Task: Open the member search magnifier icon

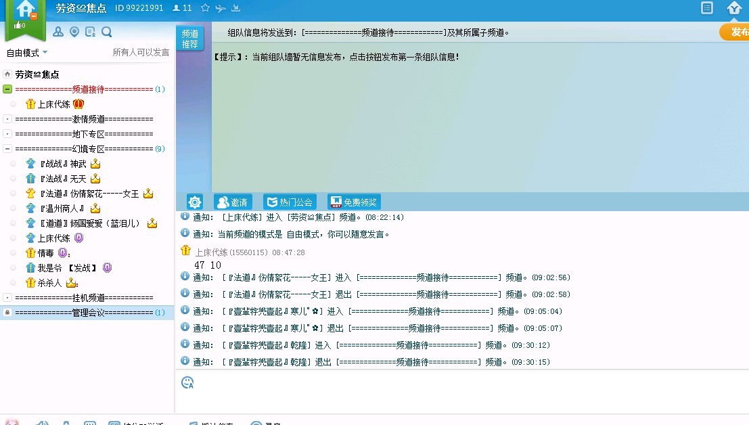Action: [106, 32]
